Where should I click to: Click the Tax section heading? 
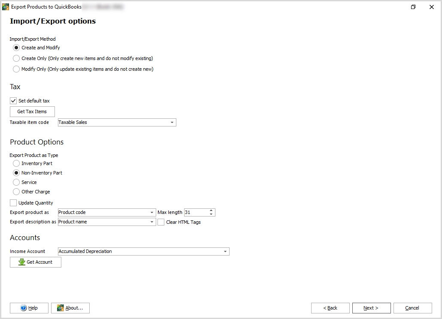(x=15, y=87)
